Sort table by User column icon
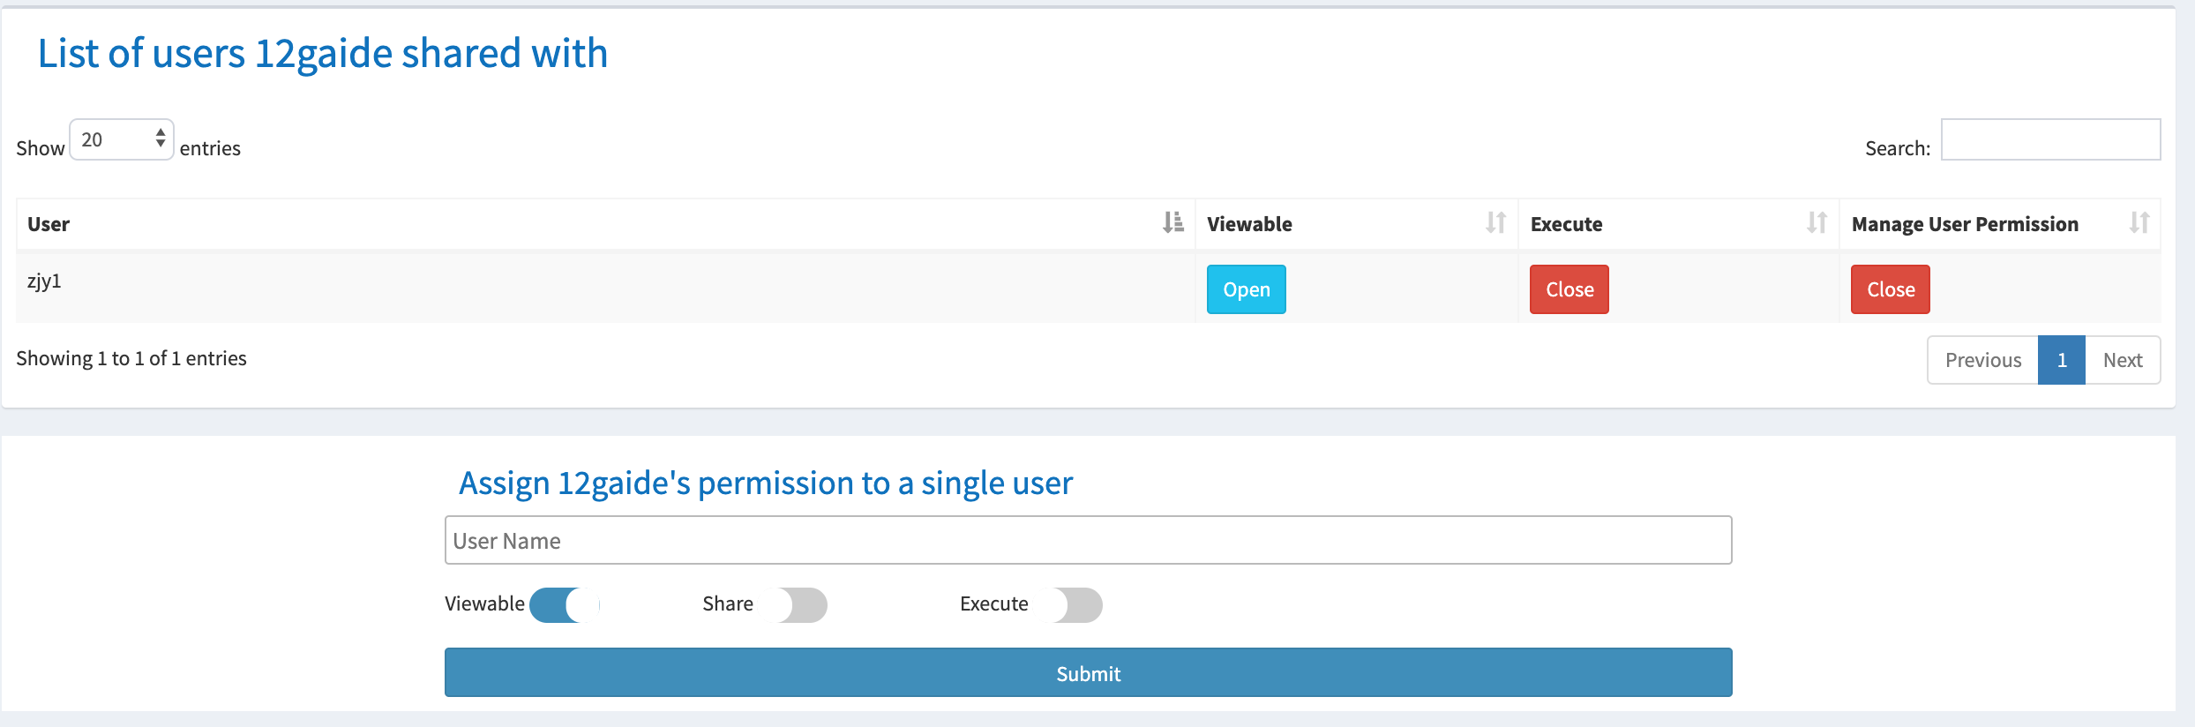 1172,222
